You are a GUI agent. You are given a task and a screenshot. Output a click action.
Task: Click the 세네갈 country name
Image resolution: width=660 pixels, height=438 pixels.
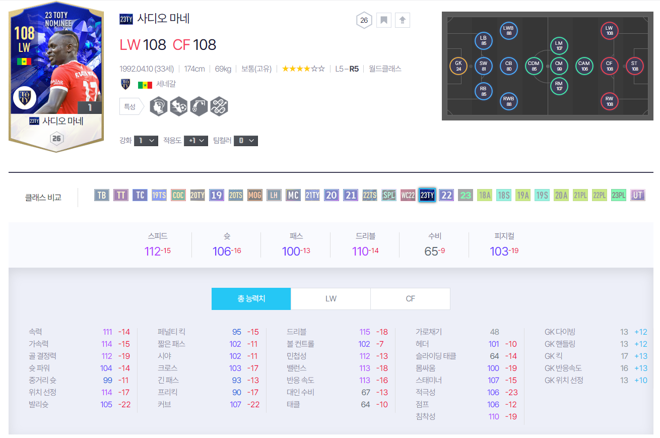pyautogui.click(x=166, y=84)
